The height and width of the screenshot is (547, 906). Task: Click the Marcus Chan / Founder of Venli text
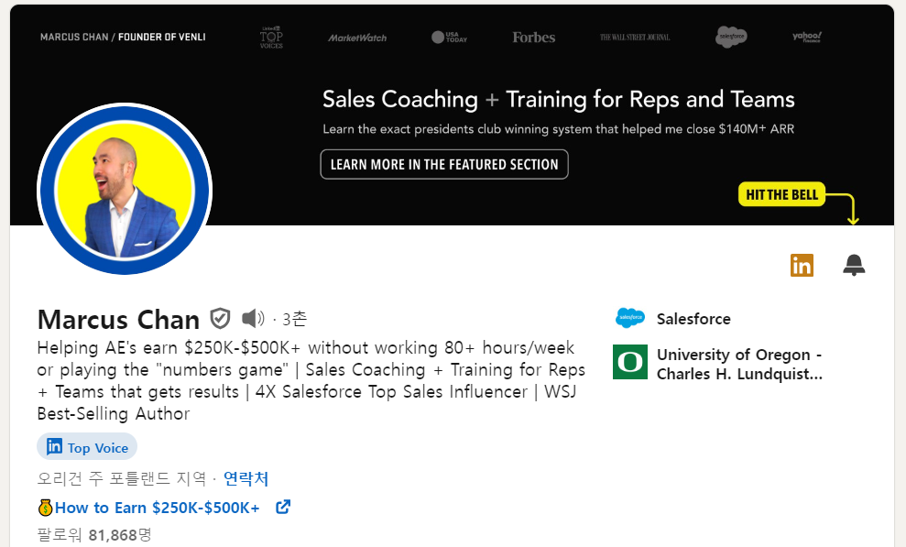click(123, 37)
